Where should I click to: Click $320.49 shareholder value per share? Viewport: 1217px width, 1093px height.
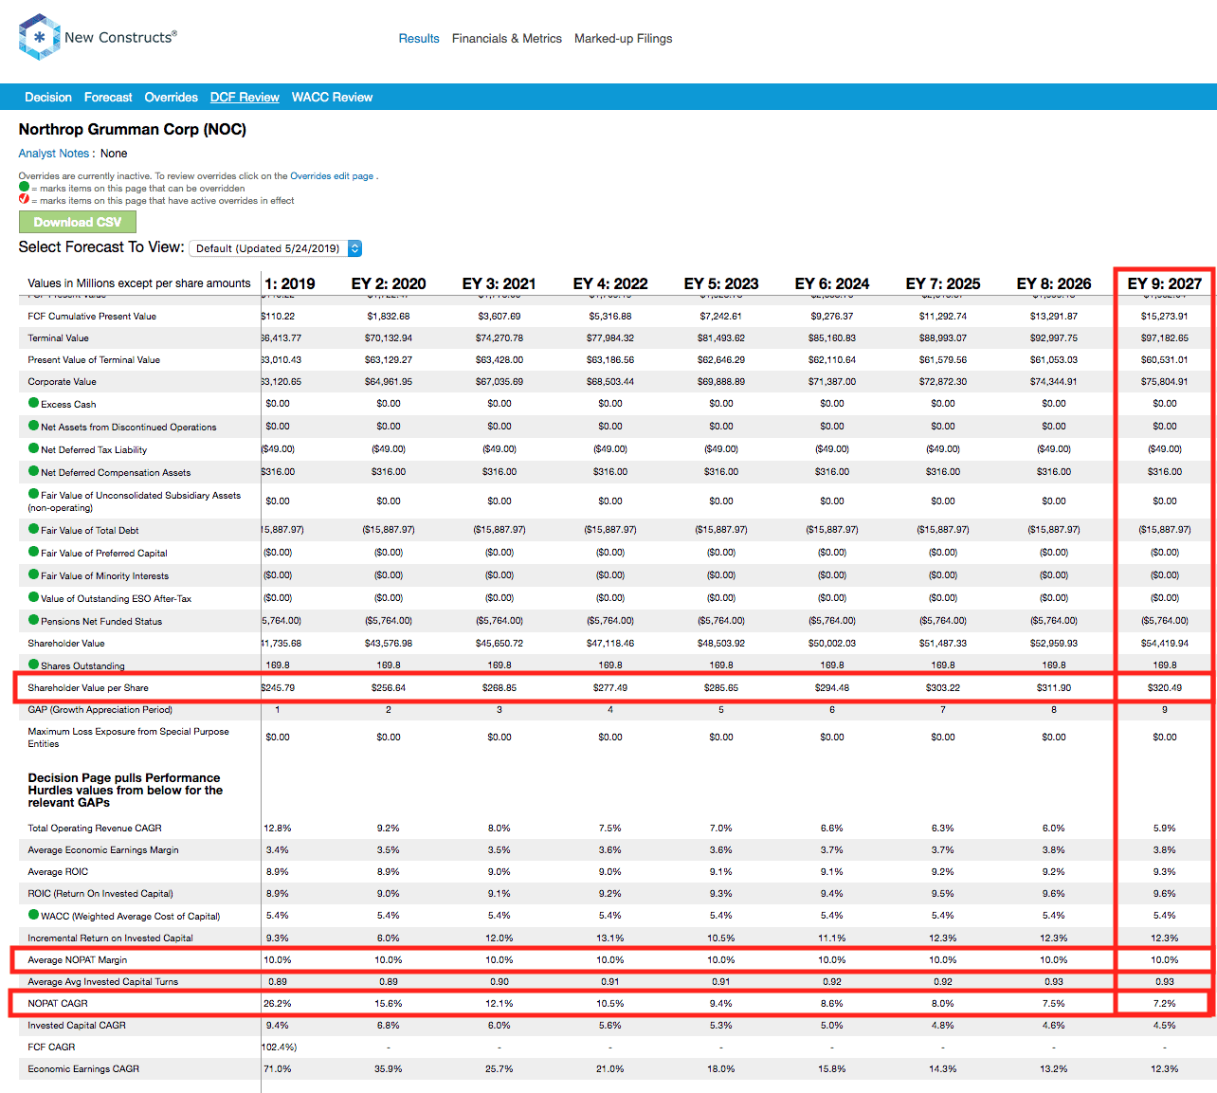pyautogui.click(x=1165, y=687)
